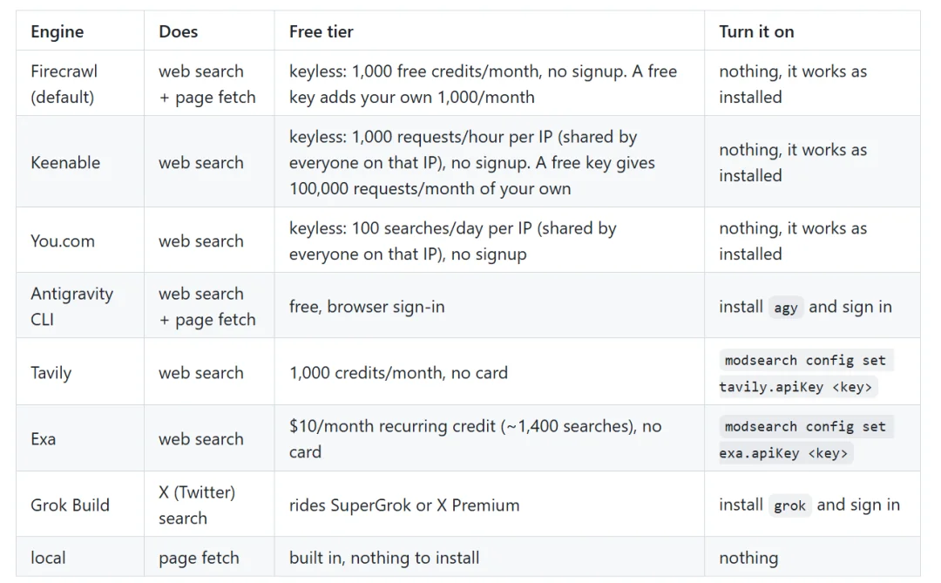Click the X (Twitter) search cell
The image size is (941, 583).
click(x=197, y=505)
